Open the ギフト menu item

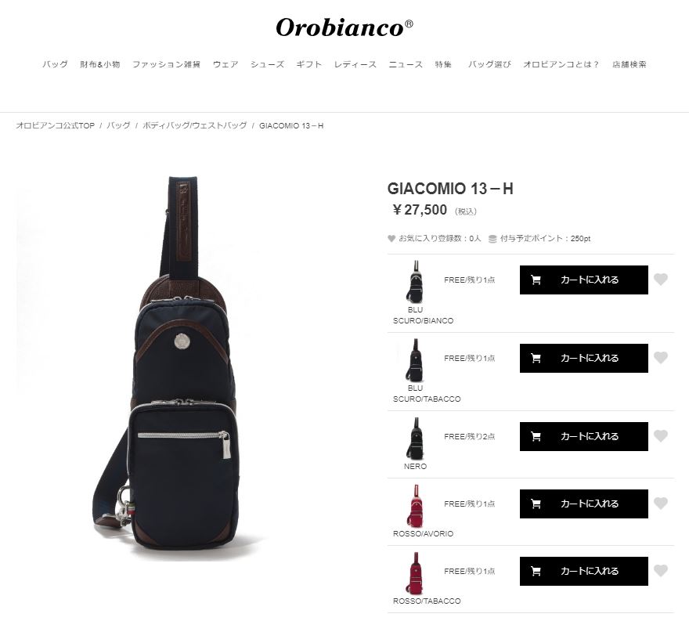pos(309,64)
